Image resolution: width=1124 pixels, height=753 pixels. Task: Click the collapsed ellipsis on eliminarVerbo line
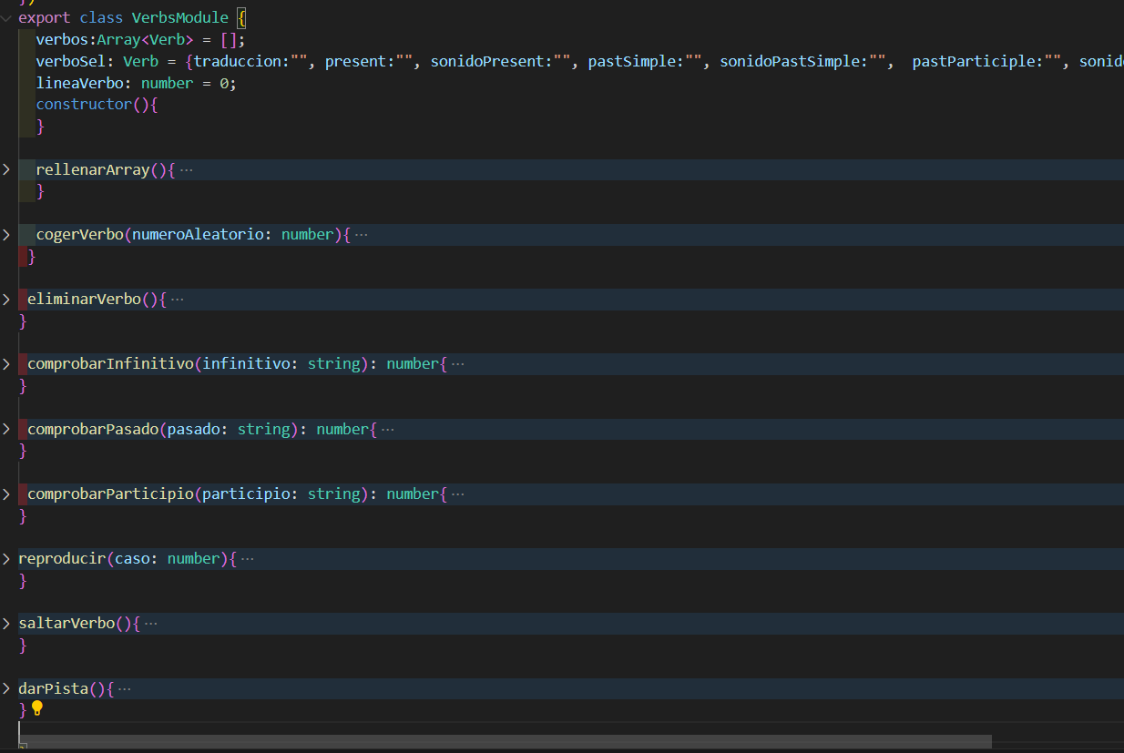pos(177,300)
